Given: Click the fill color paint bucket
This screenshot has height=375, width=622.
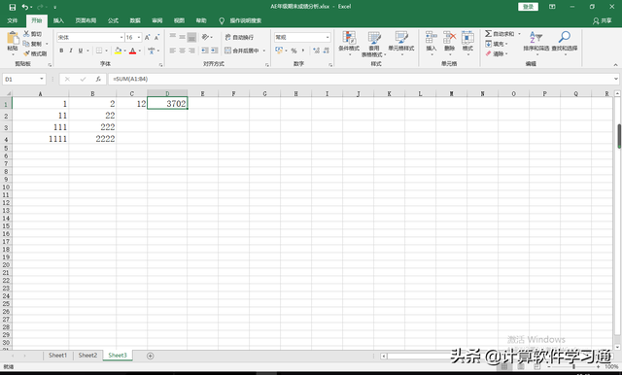Looking at the screenshot, I should 118,51.
